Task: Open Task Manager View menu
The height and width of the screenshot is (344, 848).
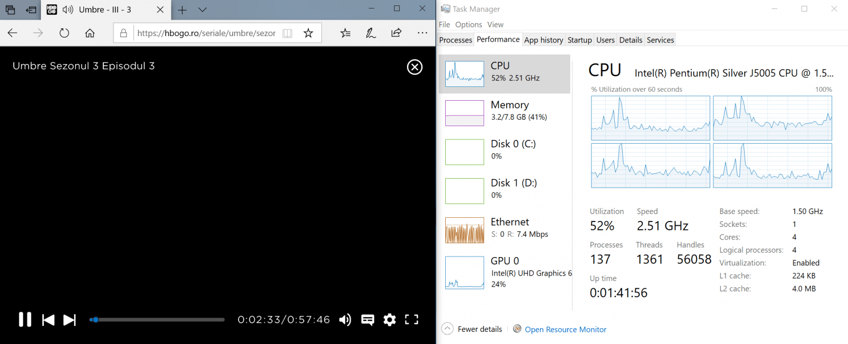Action: (x=496, y=24)
